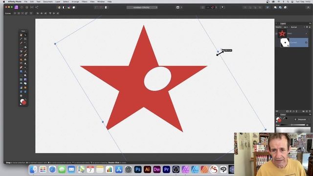Select the Move tool in Tools panel
Screen dimensions: 313x176
point(25,35)
